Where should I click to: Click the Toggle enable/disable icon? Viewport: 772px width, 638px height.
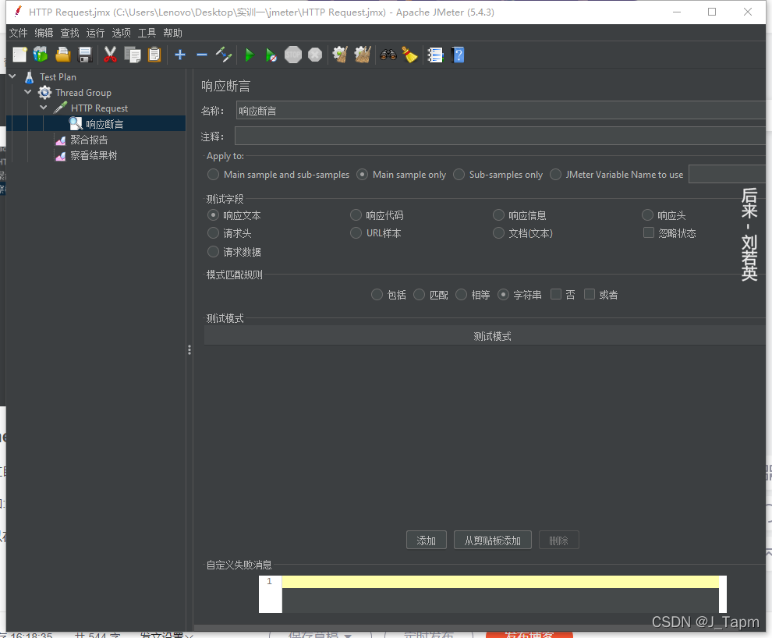(x=224, y=55)
